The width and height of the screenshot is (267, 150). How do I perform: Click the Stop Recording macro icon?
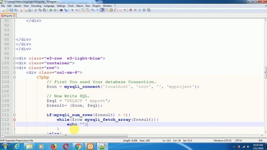[x=135, y=10]
